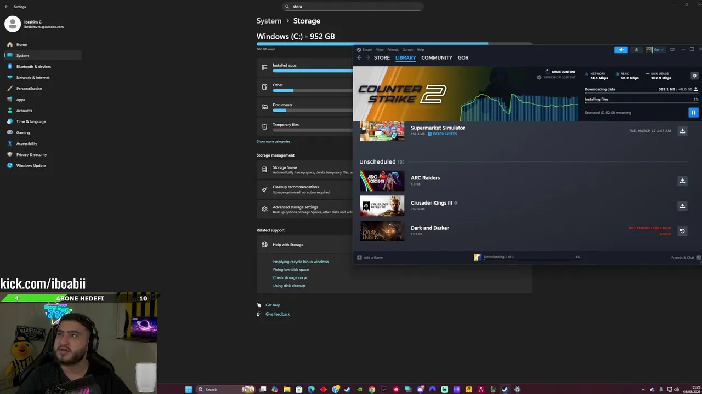Open Network & internet settings
This screenshot has height=394, width=702.
point(43,77)
